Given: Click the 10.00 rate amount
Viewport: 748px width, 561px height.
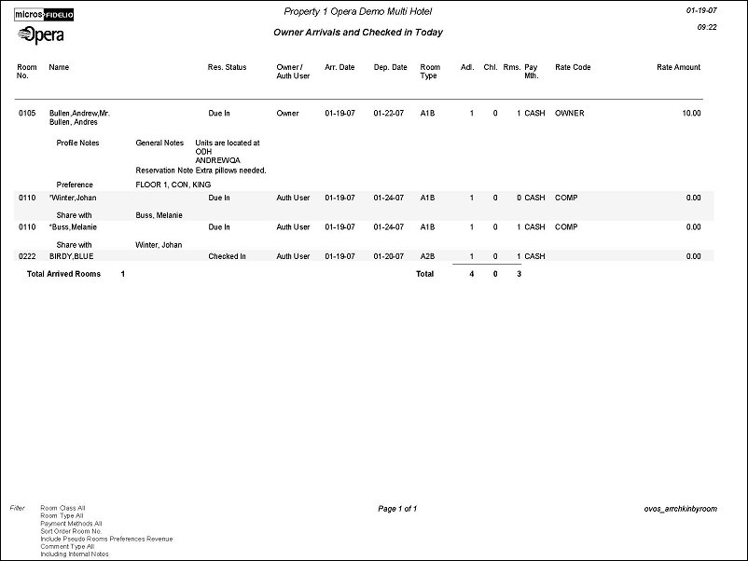Looking at the screenshot, I should pyautogui.click(x=690, y=113).
